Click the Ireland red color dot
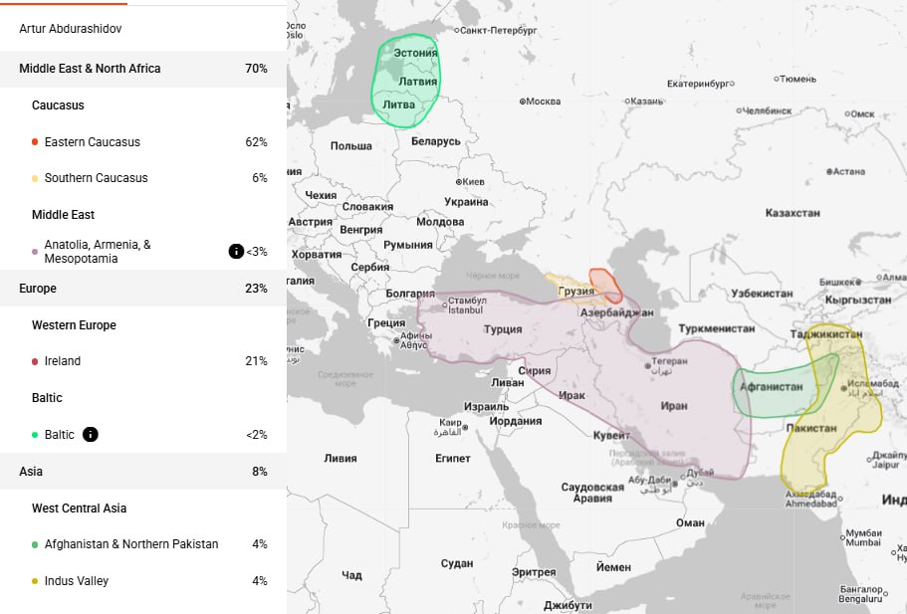Image resolution: width=907 pixels, height=614 pixels. [35, 361]
